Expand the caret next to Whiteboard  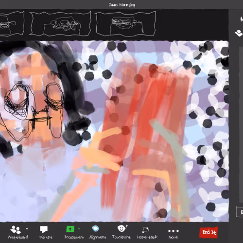[27, 229]
